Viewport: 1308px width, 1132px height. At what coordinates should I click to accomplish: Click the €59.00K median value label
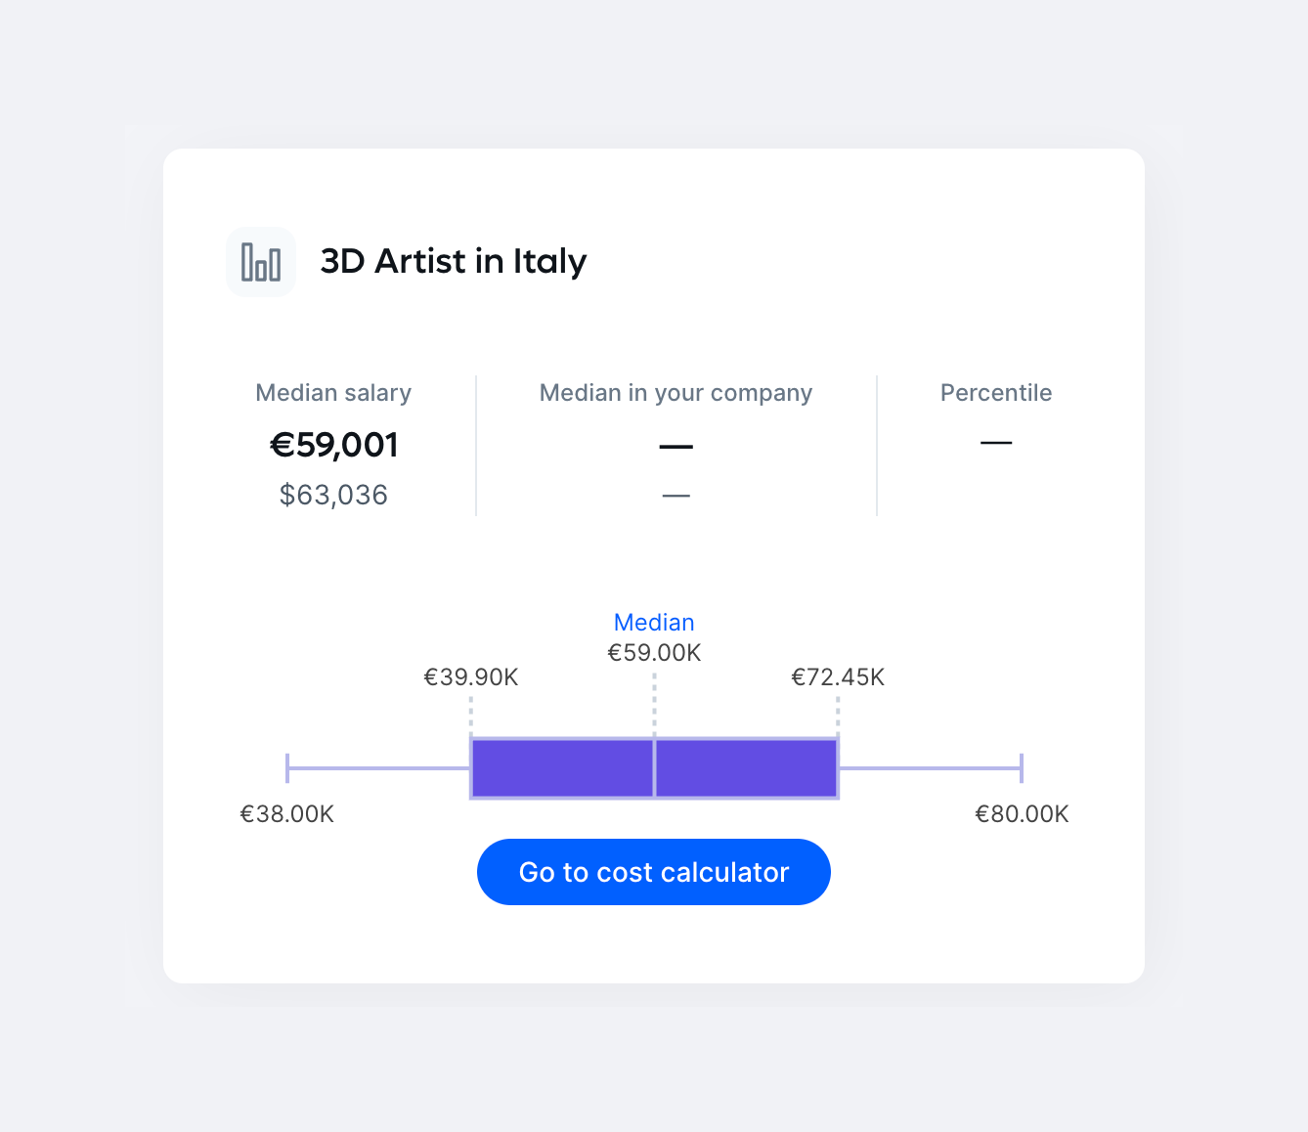[654, 653]
